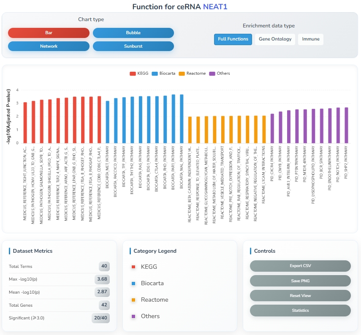Switch to Bubble chart type
Image resolution: width=361 pixels, height=335 pixels.
click(x=133, y=33)
